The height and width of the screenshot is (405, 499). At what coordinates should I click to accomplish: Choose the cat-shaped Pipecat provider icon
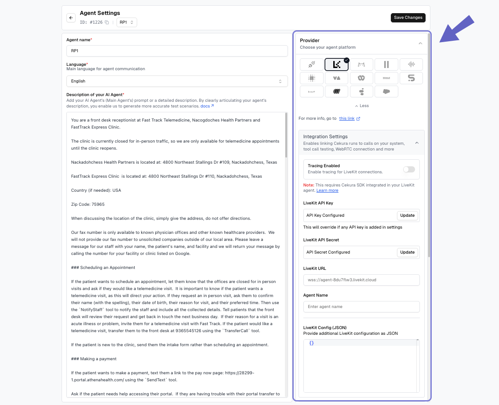tap(361, 65)
